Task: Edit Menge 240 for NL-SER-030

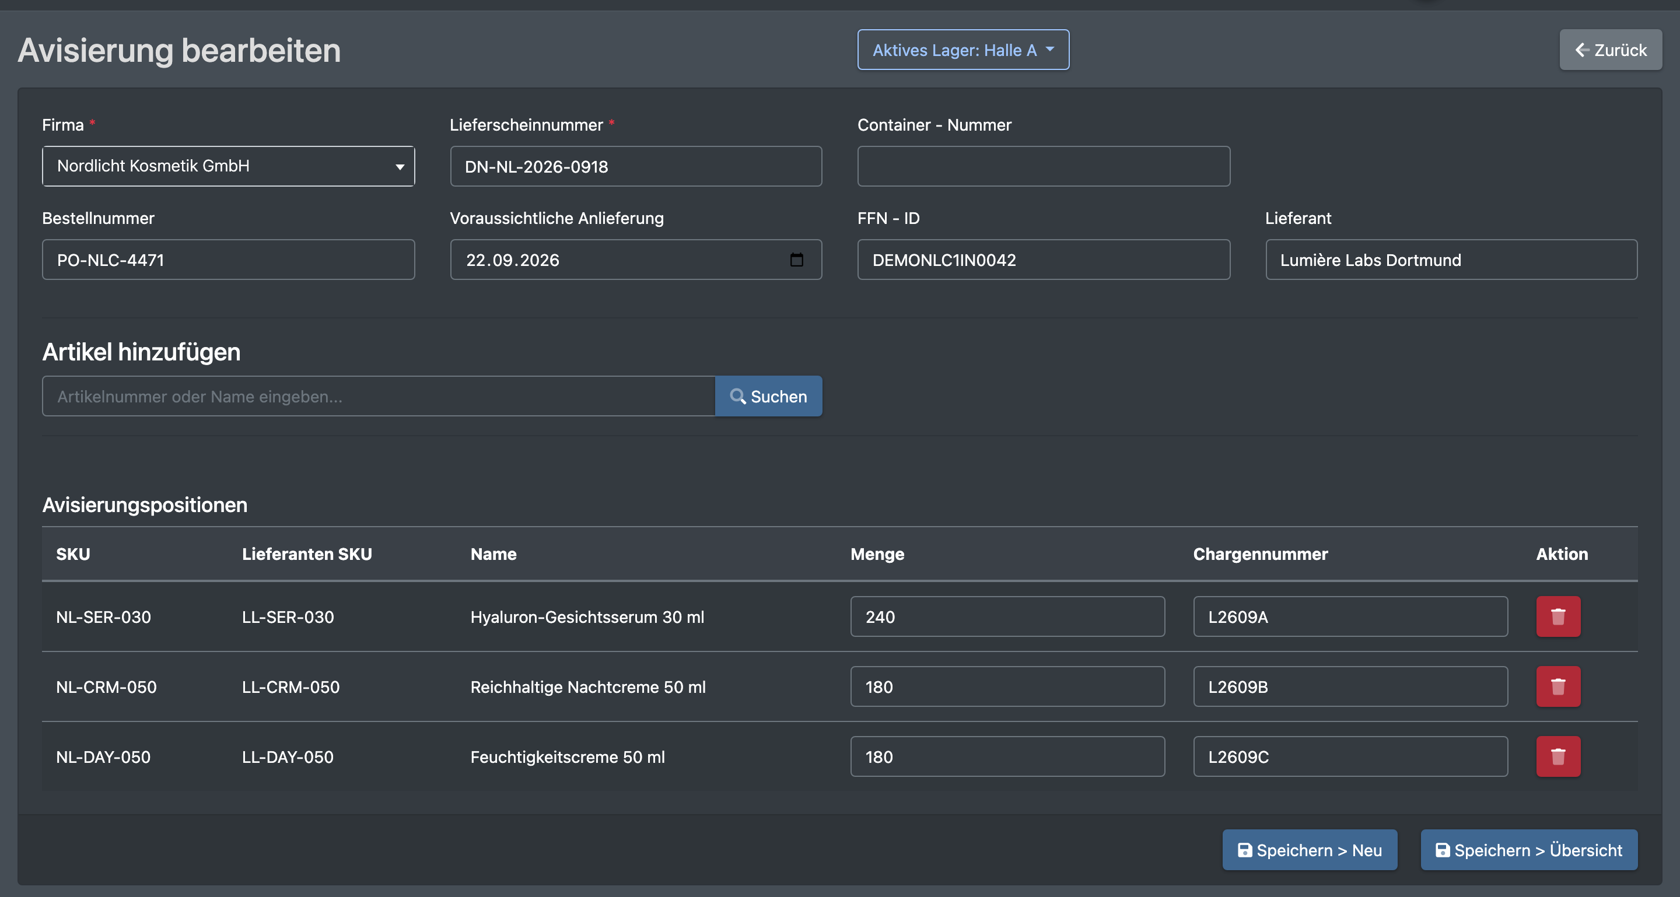Action: pyautogui.click(x=1007, y=616)
